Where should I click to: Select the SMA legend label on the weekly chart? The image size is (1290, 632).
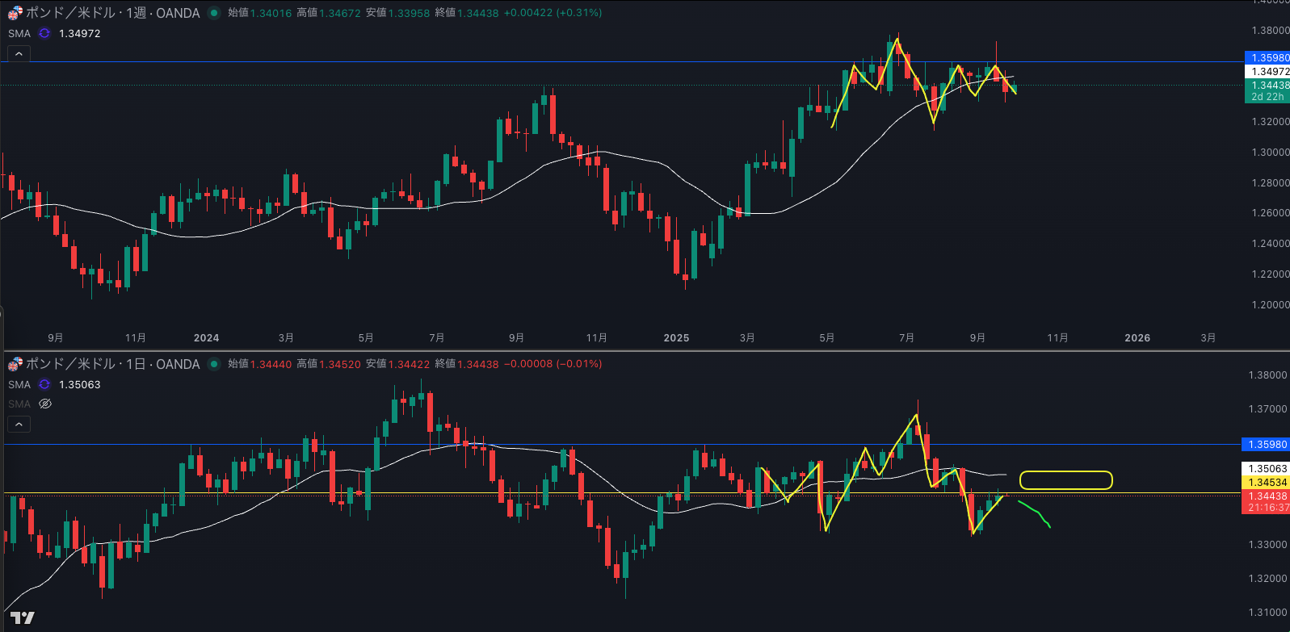[19, 33]
